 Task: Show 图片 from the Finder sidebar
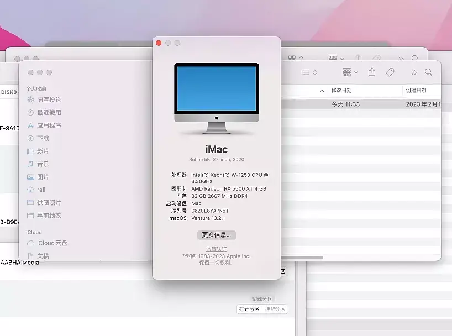pos(38,177)
